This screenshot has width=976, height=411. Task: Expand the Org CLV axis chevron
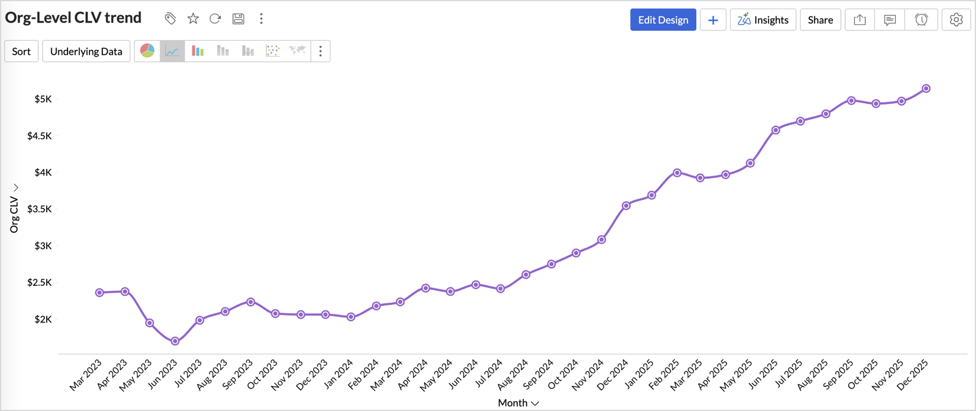click(x=16, y=188)
